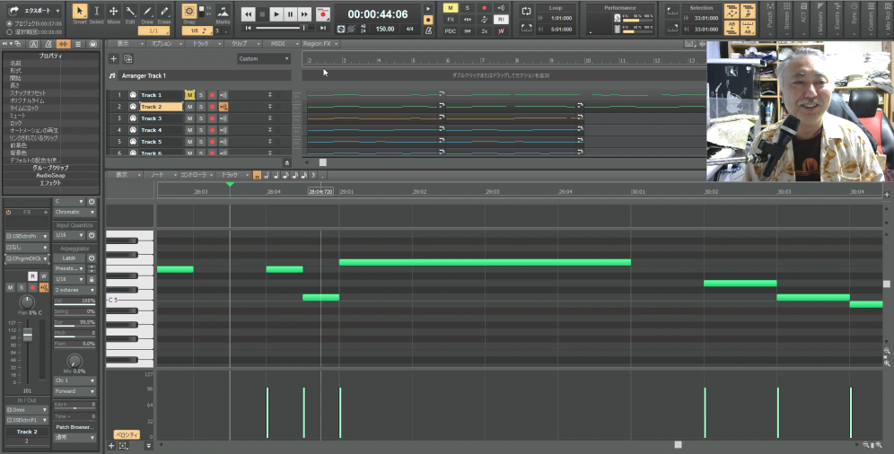Open the MIDI menu in track view
Image resolution: width=894 pixels, height=454 pixels.
point(278,43)
